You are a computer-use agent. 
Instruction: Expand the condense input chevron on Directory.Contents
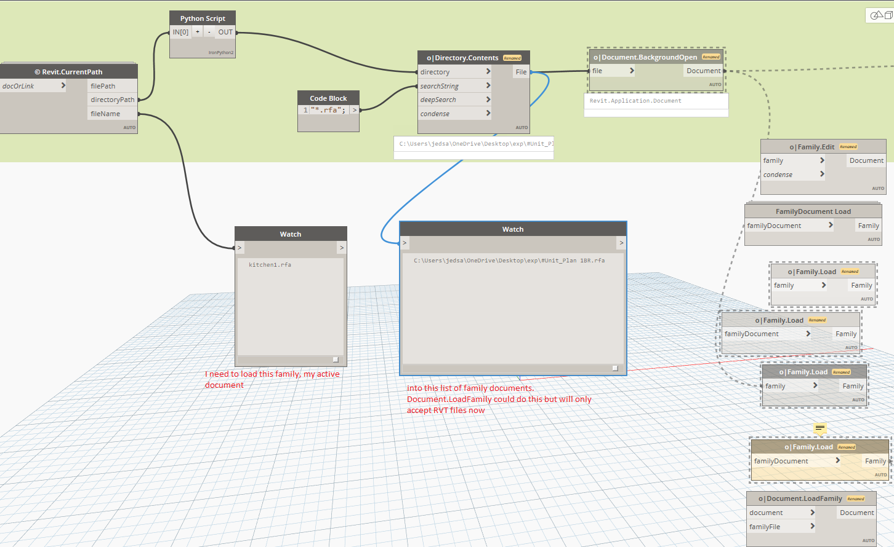489,113
